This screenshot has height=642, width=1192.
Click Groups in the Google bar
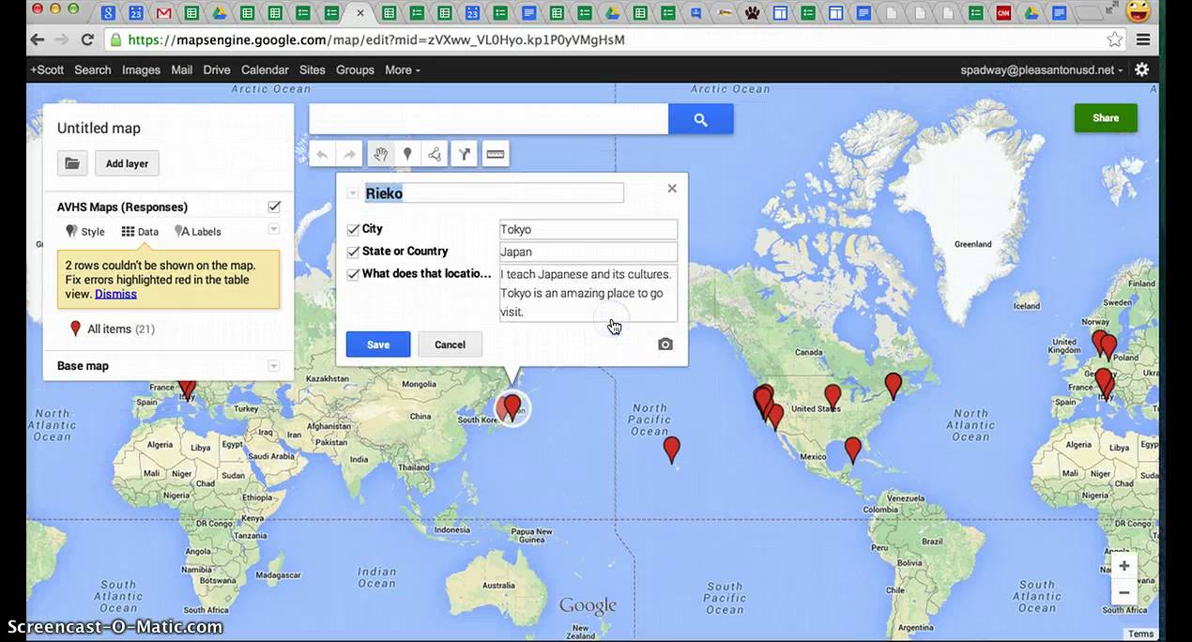[355, 69]
